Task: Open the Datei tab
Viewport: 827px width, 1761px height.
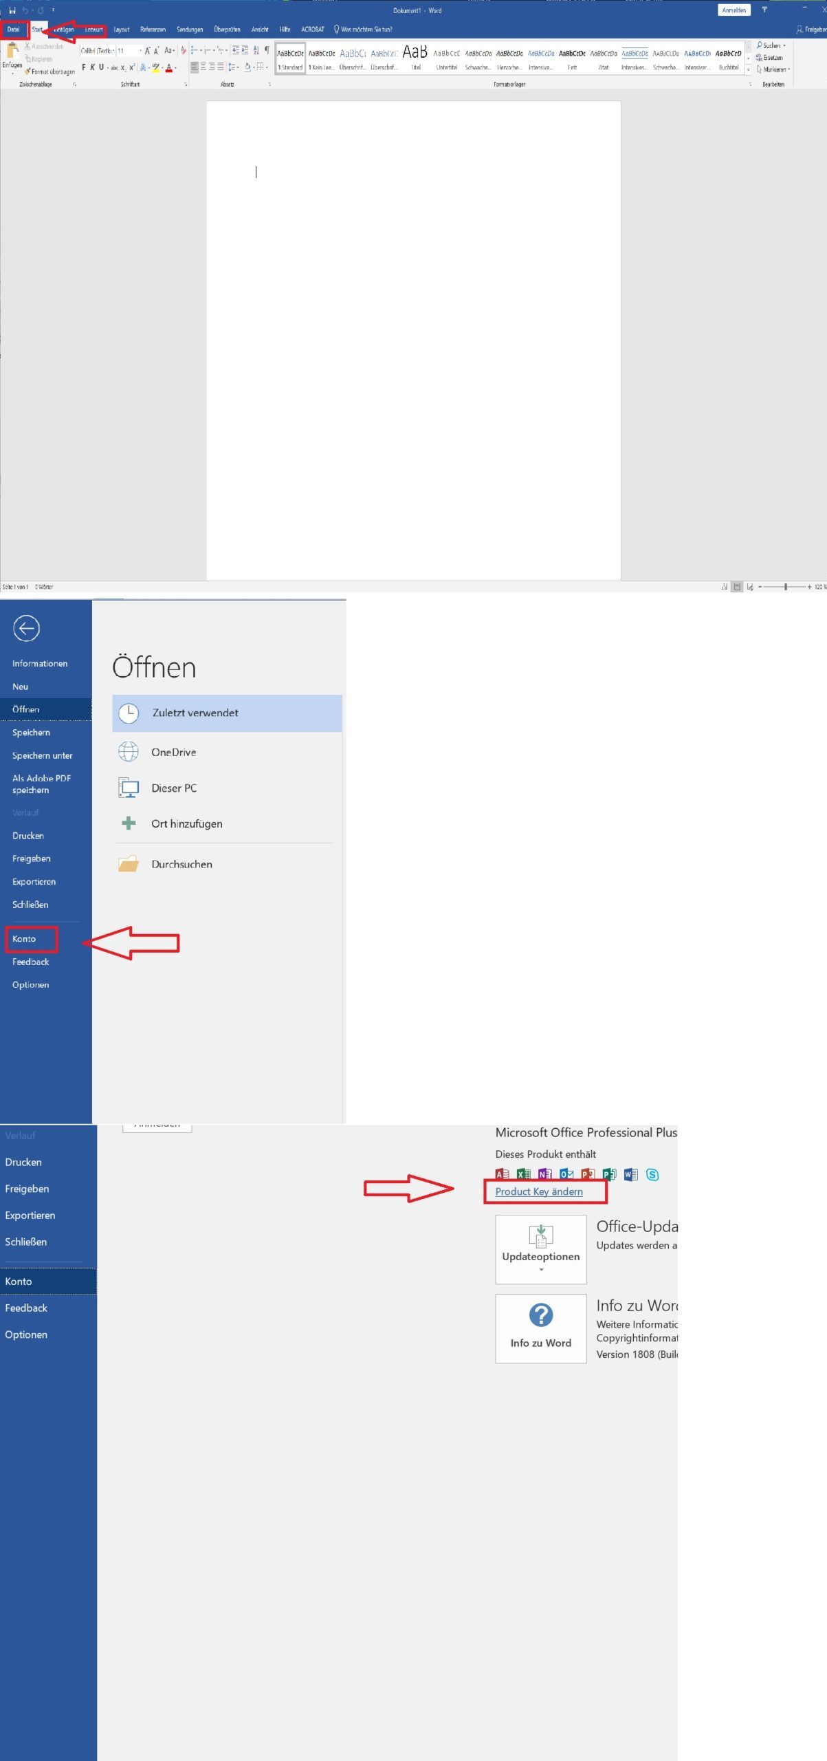Action: click(14, 30)
